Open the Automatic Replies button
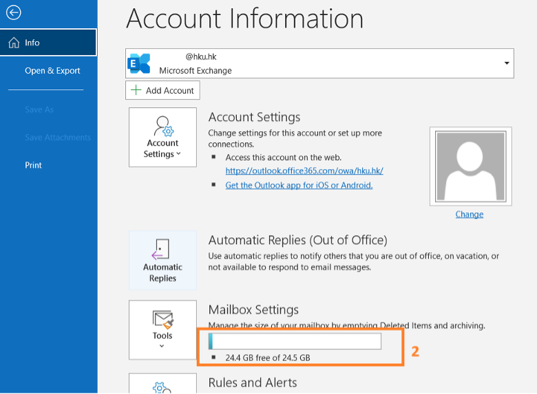The image size is (537, 394). (162, 261)
